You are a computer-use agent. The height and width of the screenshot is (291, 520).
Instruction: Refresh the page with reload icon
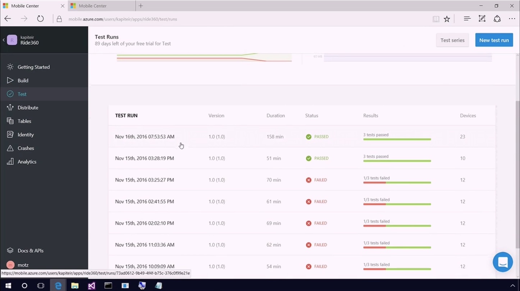coord(40,19)
